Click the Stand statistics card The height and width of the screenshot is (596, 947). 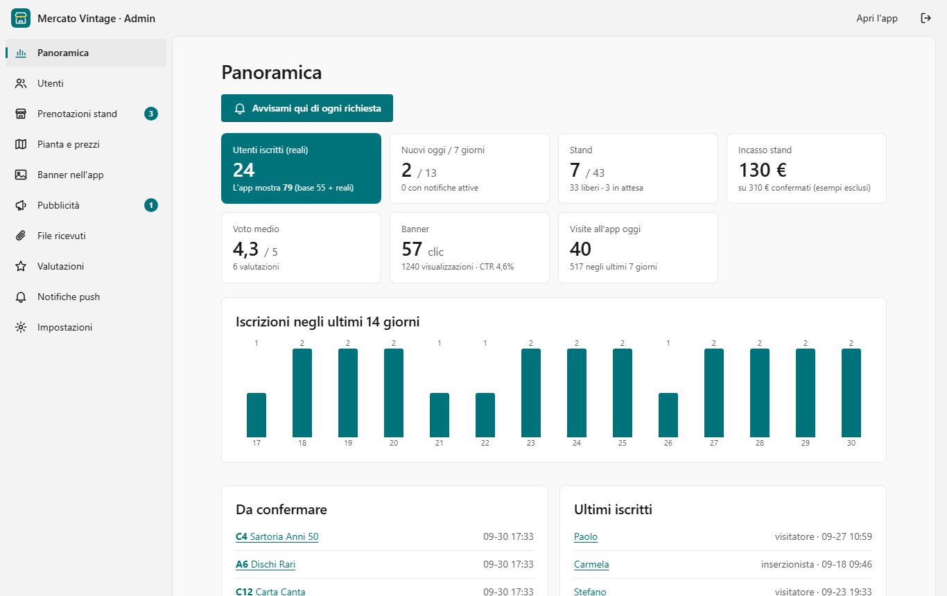638,168
